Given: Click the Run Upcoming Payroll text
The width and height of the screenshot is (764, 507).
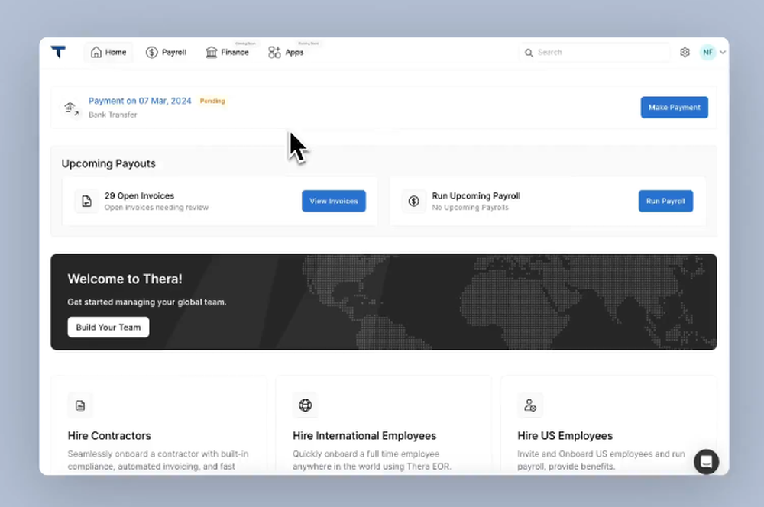Looking at the screenshot, I should [476, 195].
